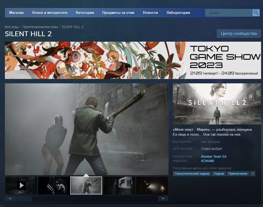
Task: Click the SILENT HILL 2 page title
Action: tap(28, 34)
